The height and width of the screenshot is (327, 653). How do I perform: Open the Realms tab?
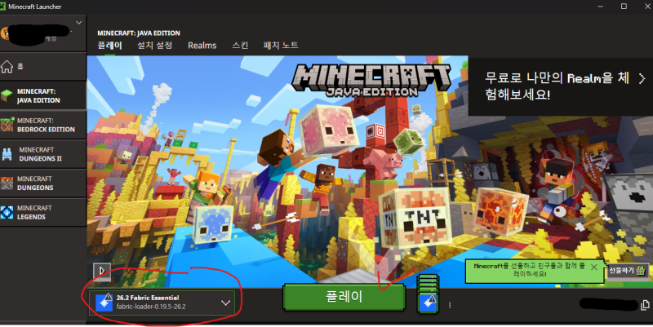(202, 46)
